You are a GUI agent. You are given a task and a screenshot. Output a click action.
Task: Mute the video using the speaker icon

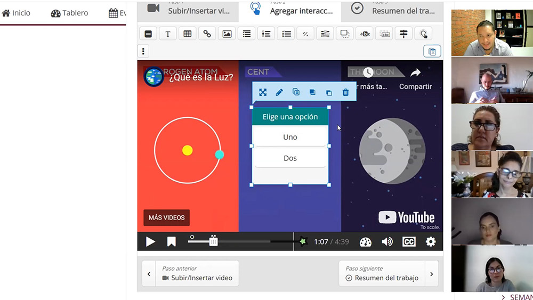click(x=387, y=242)
